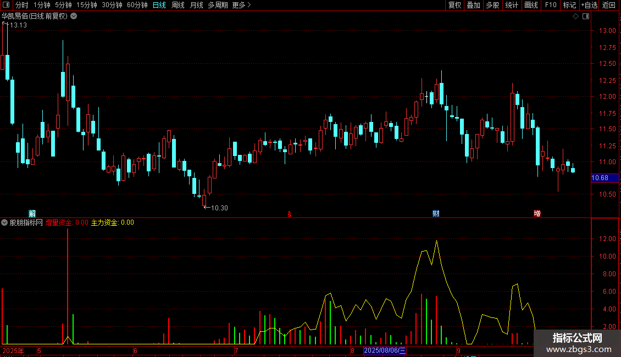The image size is (621, 357).
Task: Expand the 更多 > period menu
Action: click(242, 5)
